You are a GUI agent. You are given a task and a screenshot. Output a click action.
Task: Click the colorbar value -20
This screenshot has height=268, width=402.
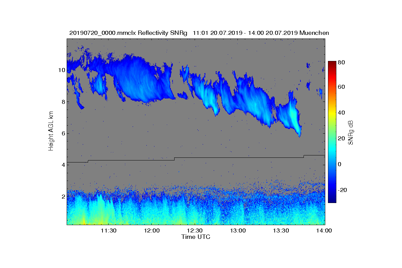(x=342, y=190)
